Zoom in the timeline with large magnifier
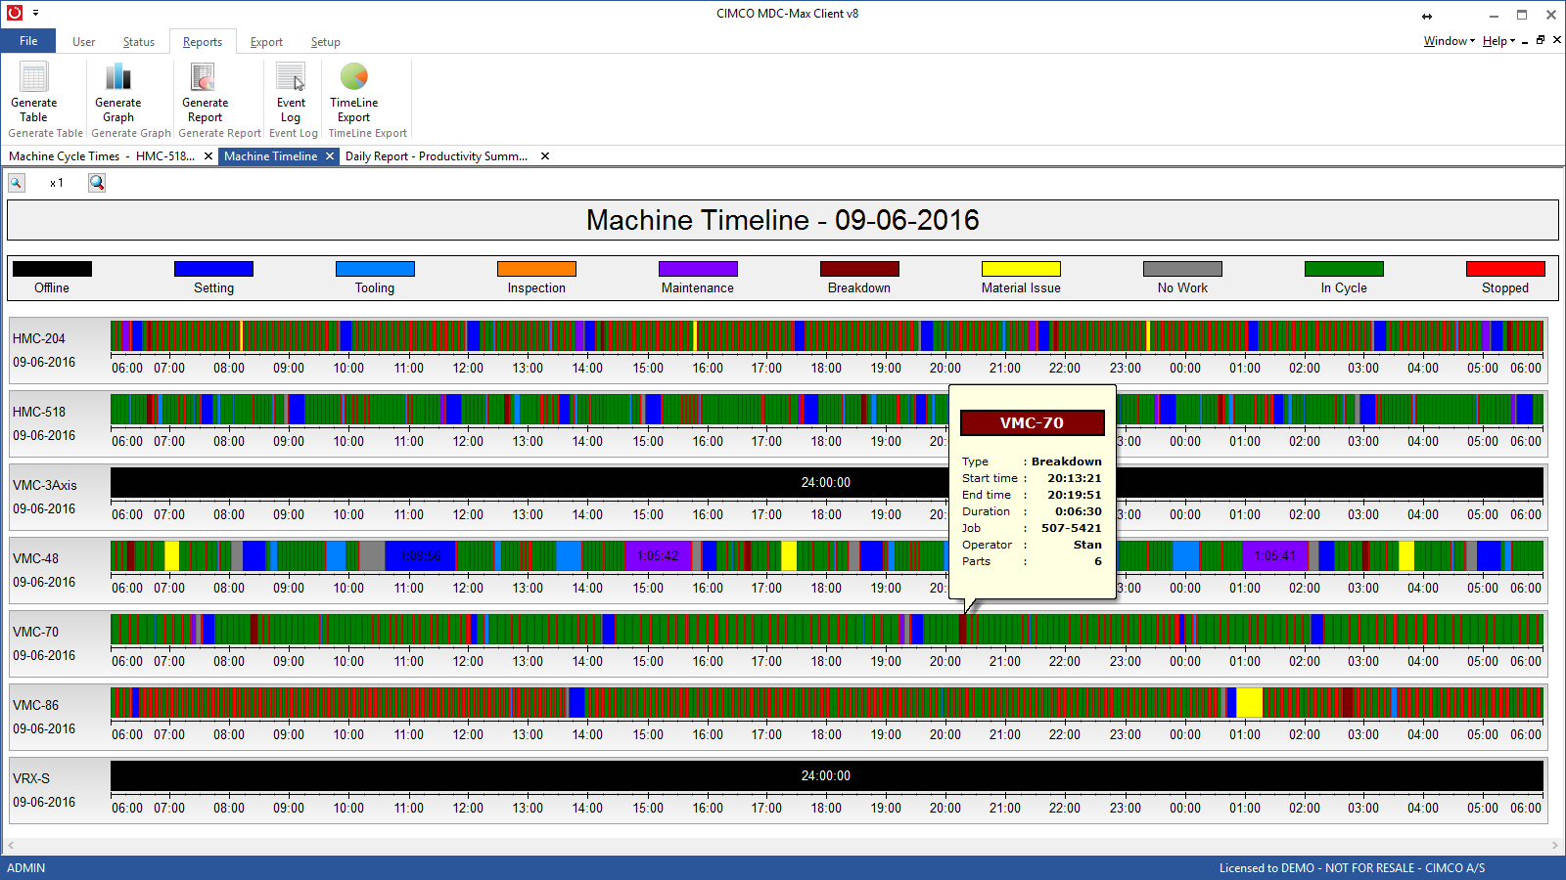 (x=96, y=183)
